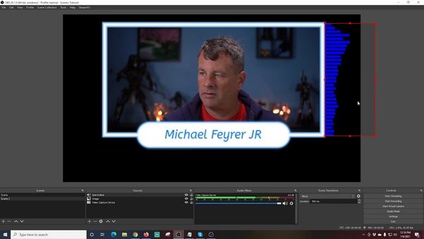Mute Video Capture Device speaker icon
The width and height of the screenshot is (424, 239).
[x=285, y=203]
